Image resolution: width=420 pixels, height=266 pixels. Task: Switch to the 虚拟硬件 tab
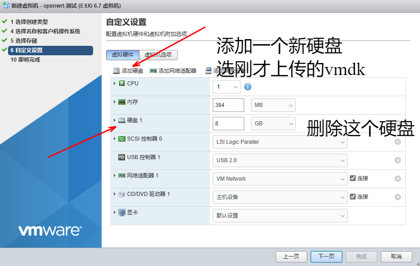[x=123, y=55]
